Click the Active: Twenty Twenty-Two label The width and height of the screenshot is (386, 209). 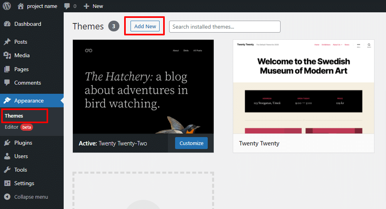coord(113,143)
